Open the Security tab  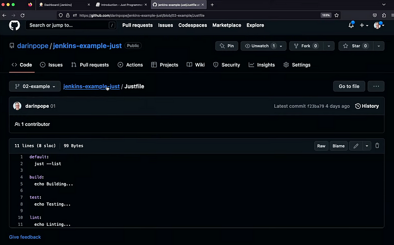(227, 65)
